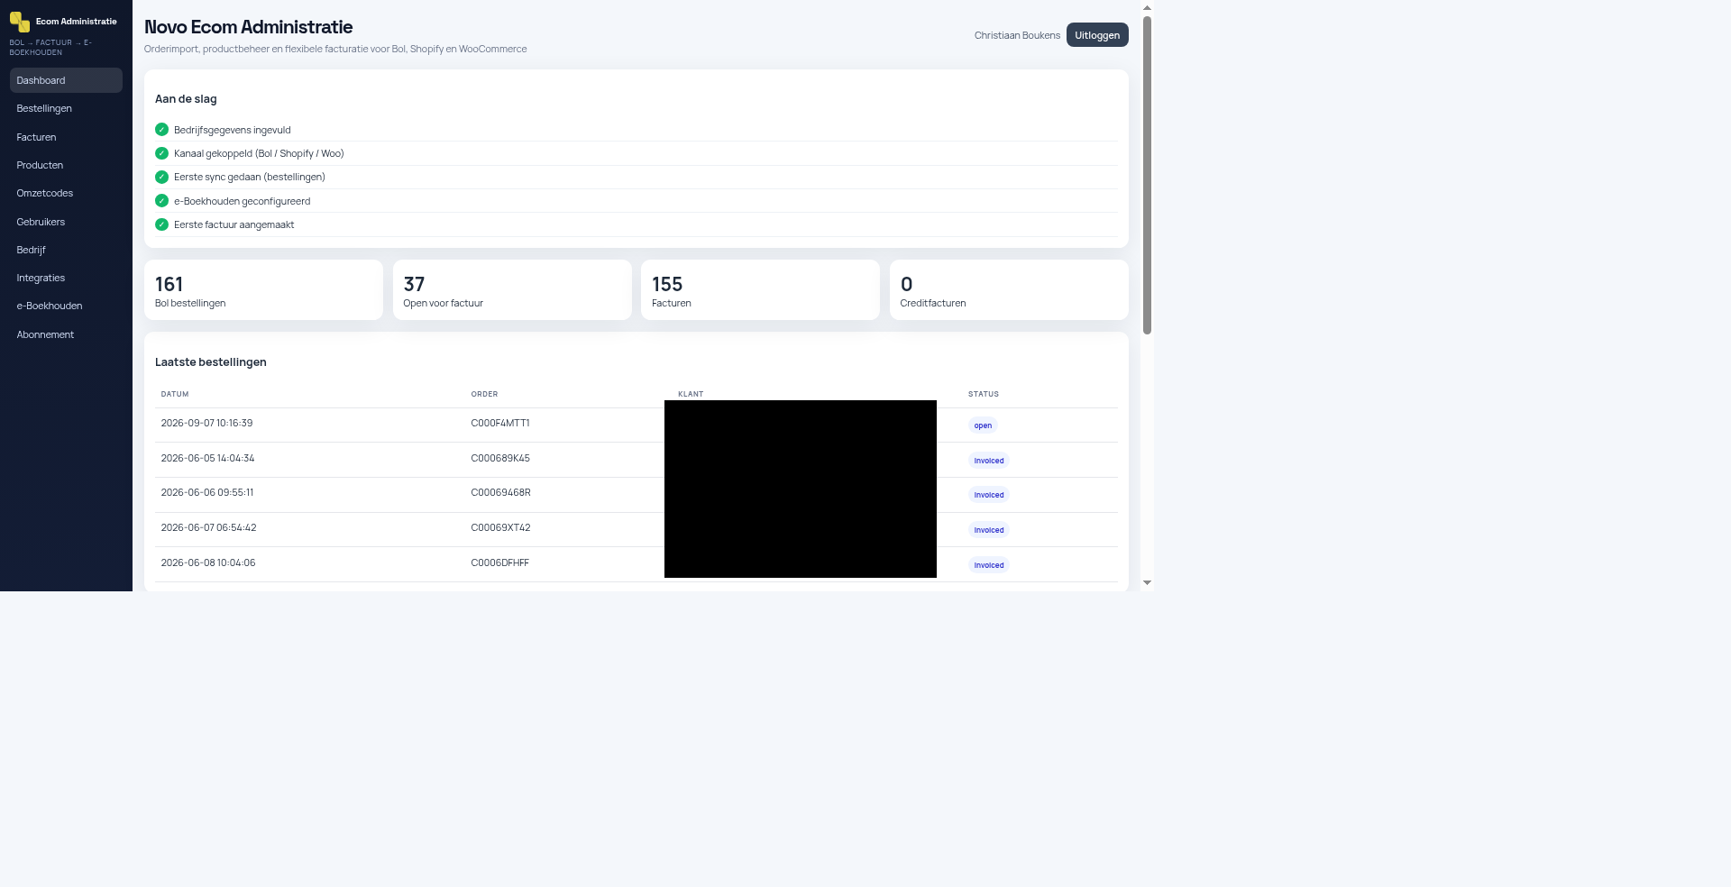Click the ORDER column header

pyautogui.click(x=484, y=394)
